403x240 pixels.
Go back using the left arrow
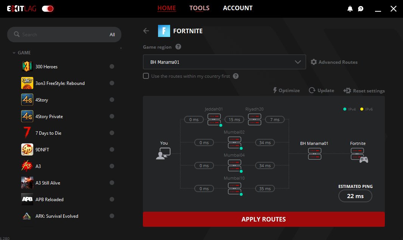tap(146, 31)
